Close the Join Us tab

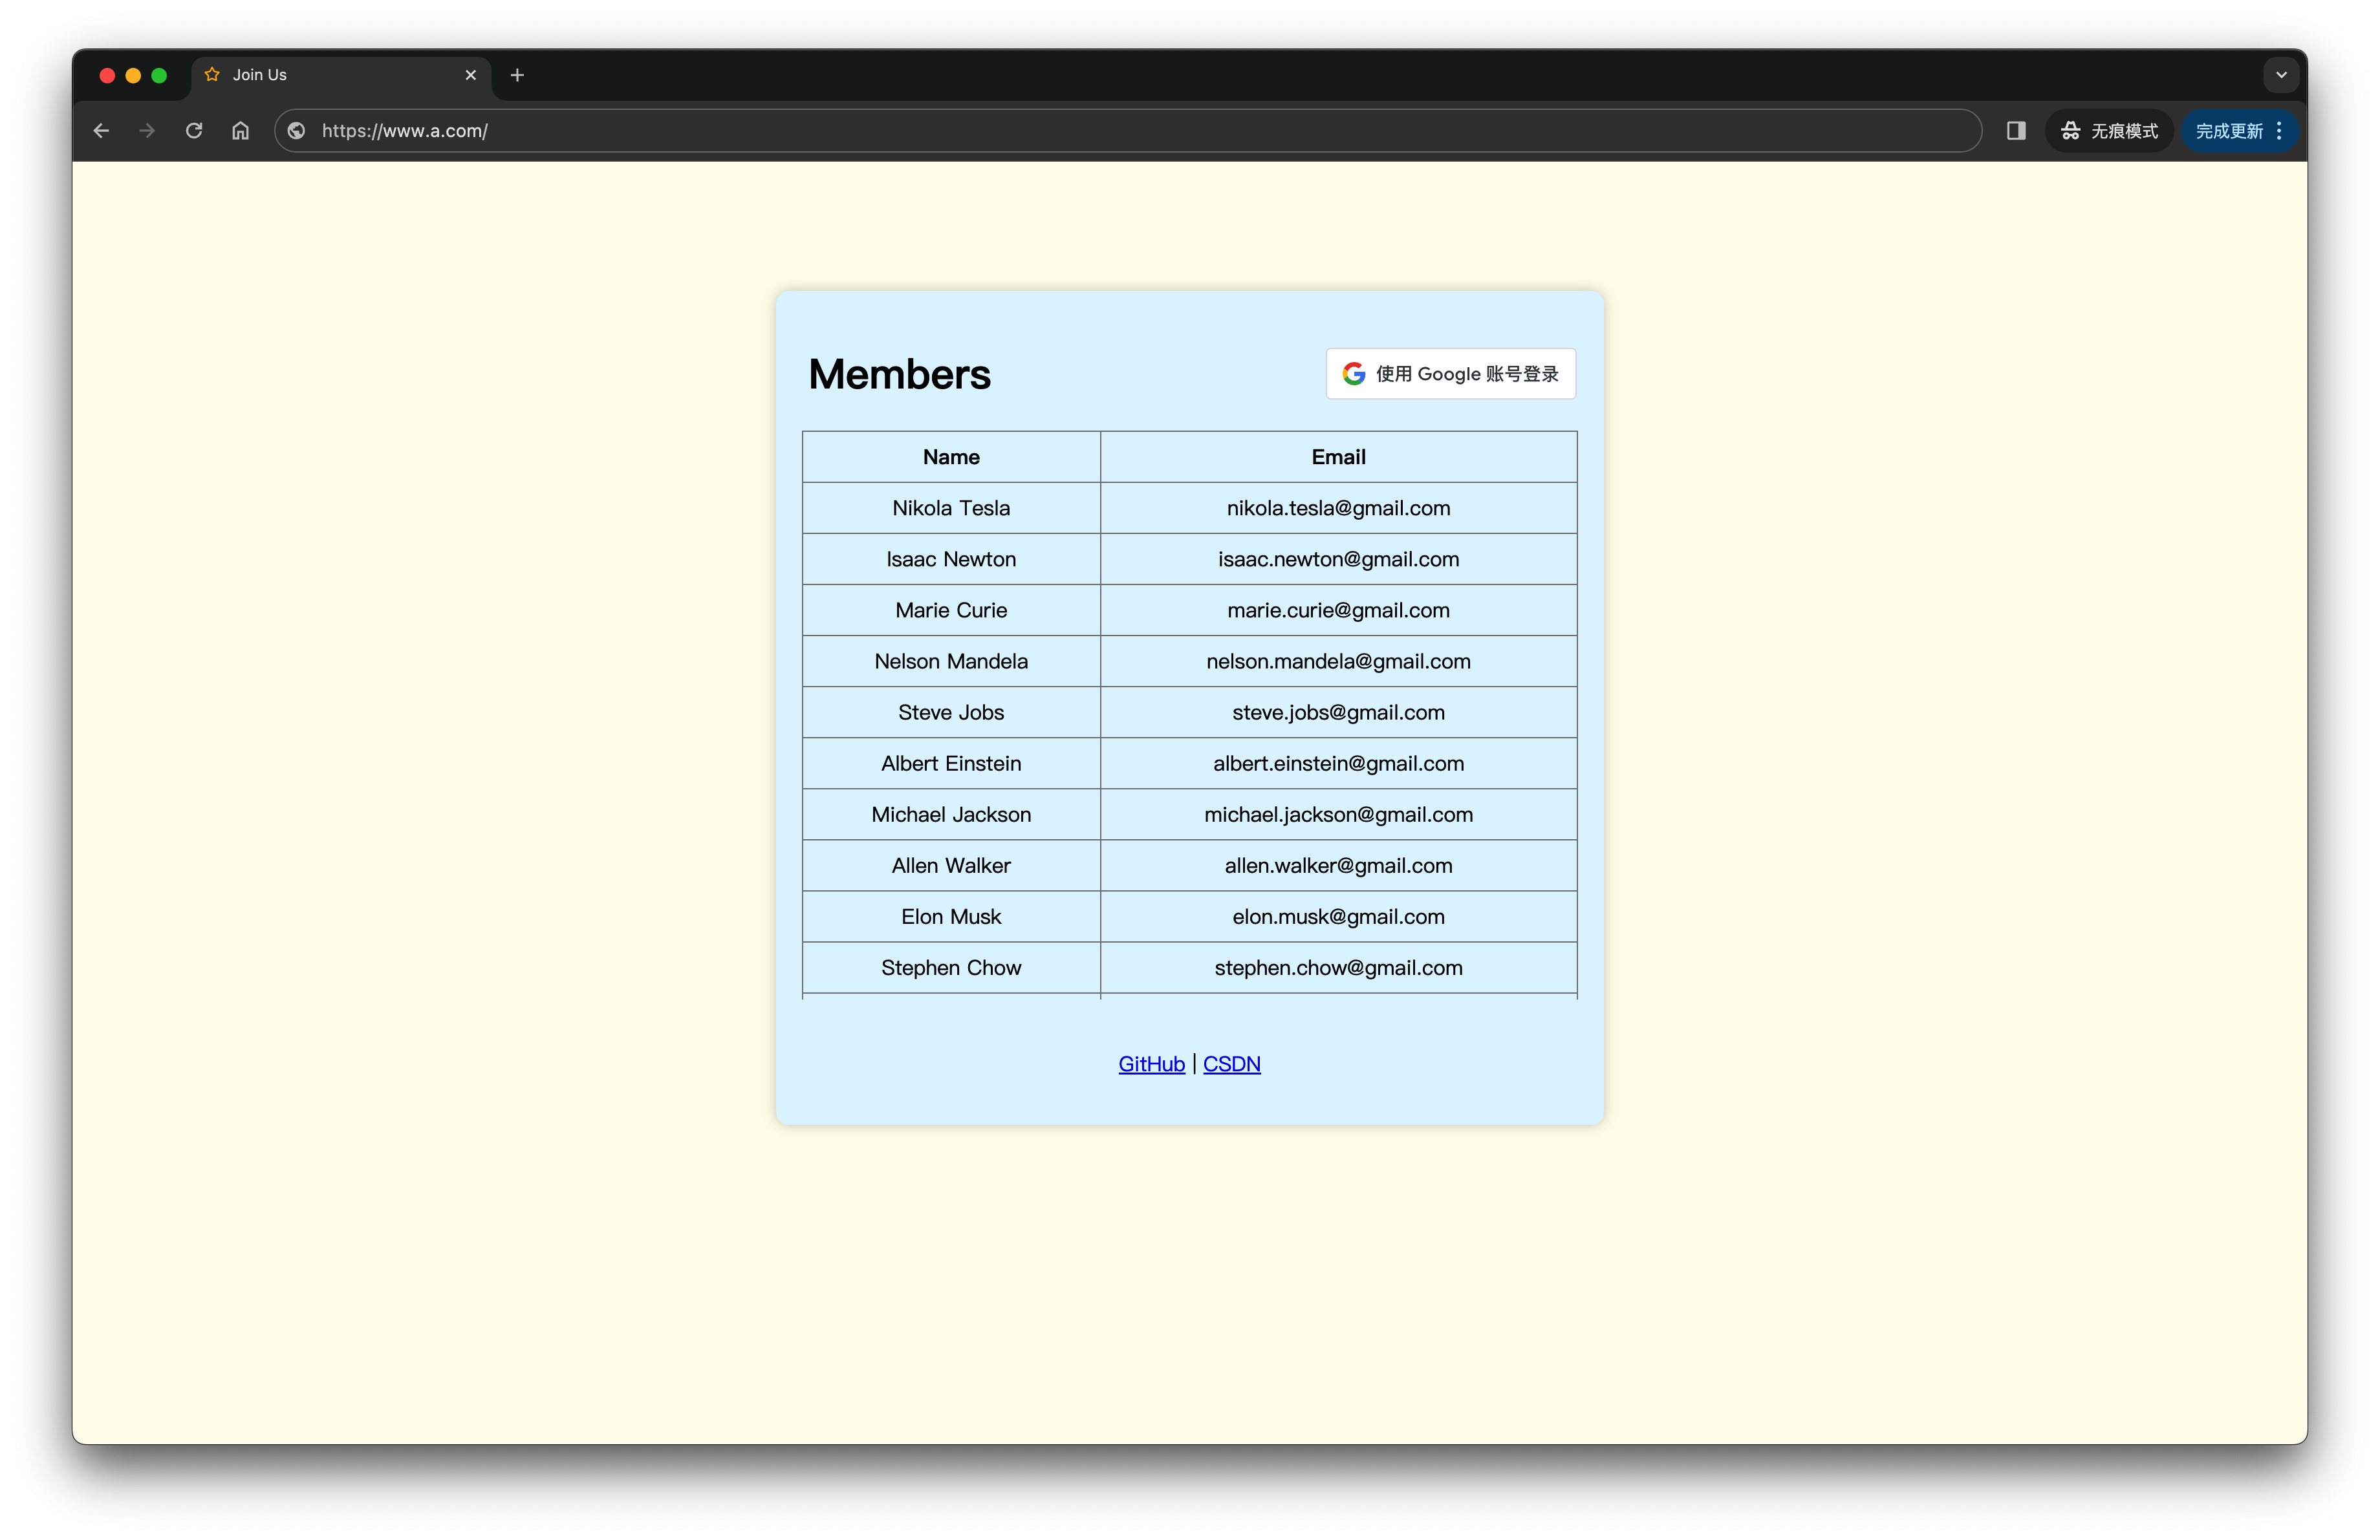click(x=471, y=75)
